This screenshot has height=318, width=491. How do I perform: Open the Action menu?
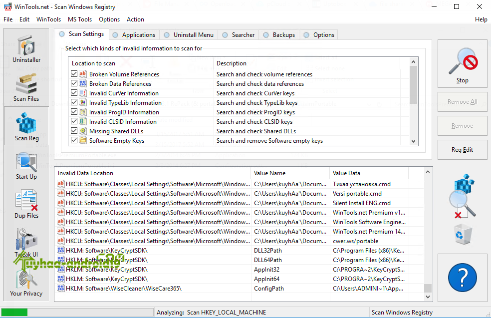click(135, 19)
